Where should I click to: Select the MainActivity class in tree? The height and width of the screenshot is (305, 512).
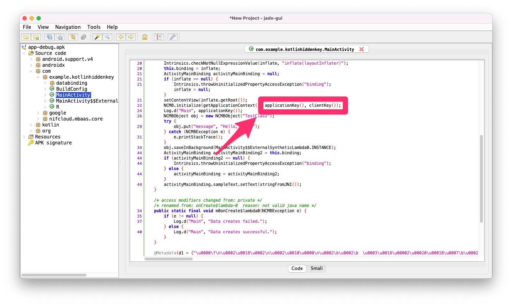[73, 95]
